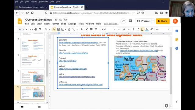Open the text color picker

click(147, 29)
